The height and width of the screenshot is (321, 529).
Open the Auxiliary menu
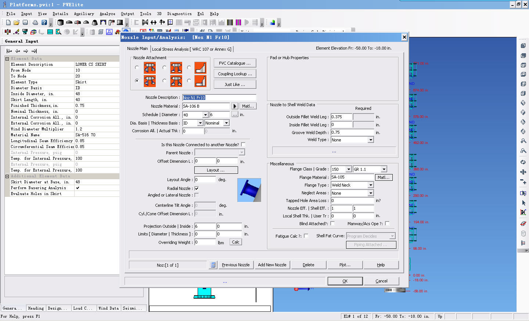(84, 14)
